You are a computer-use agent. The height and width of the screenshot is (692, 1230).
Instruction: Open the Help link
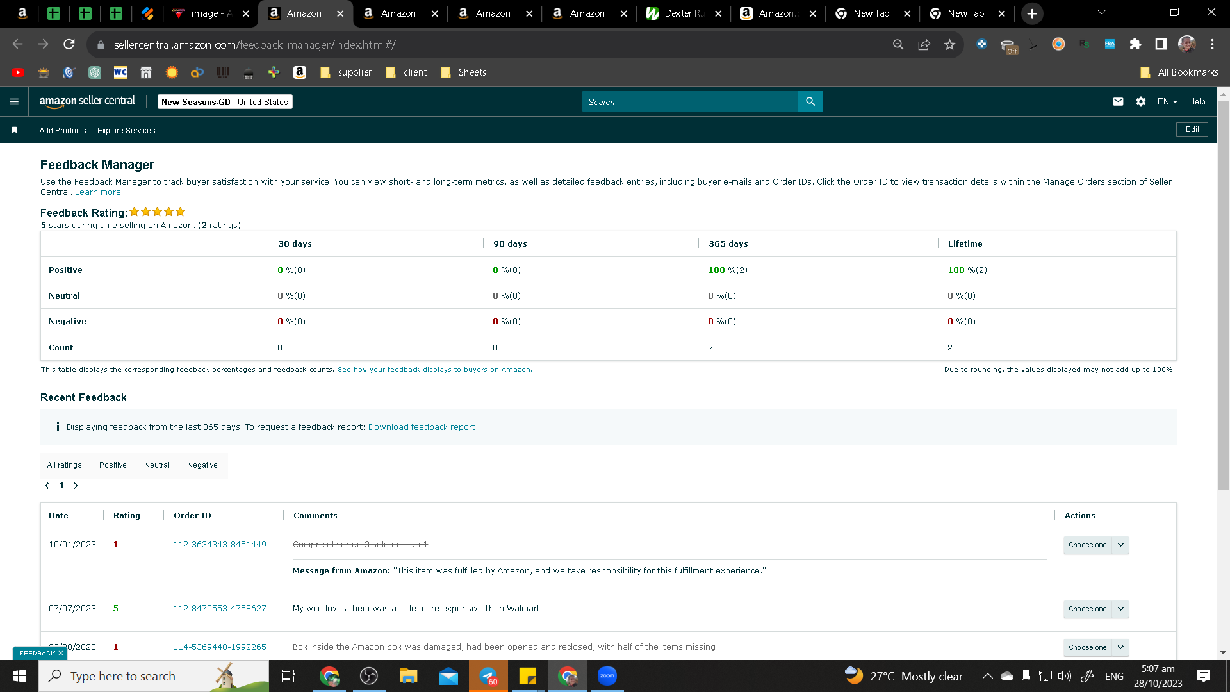[x=1197, y=101]
